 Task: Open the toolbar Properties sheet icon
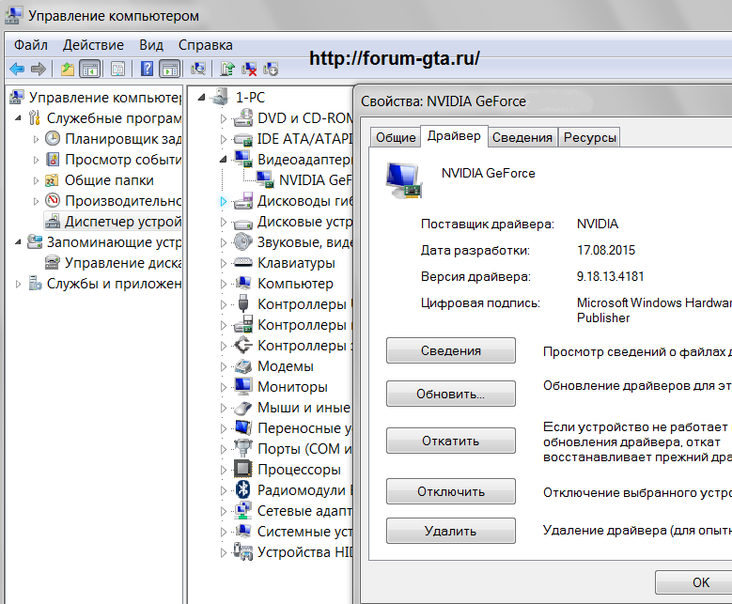(x=118, y=69)
